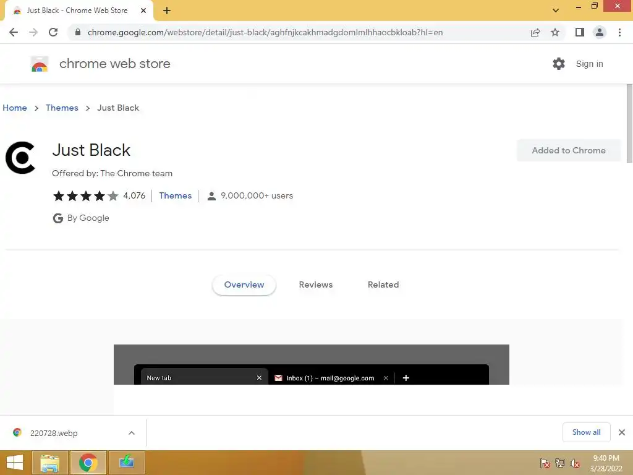Open the side panel icon
The image size is (633, 475).
pyautogui.click(x=580, y=32)
